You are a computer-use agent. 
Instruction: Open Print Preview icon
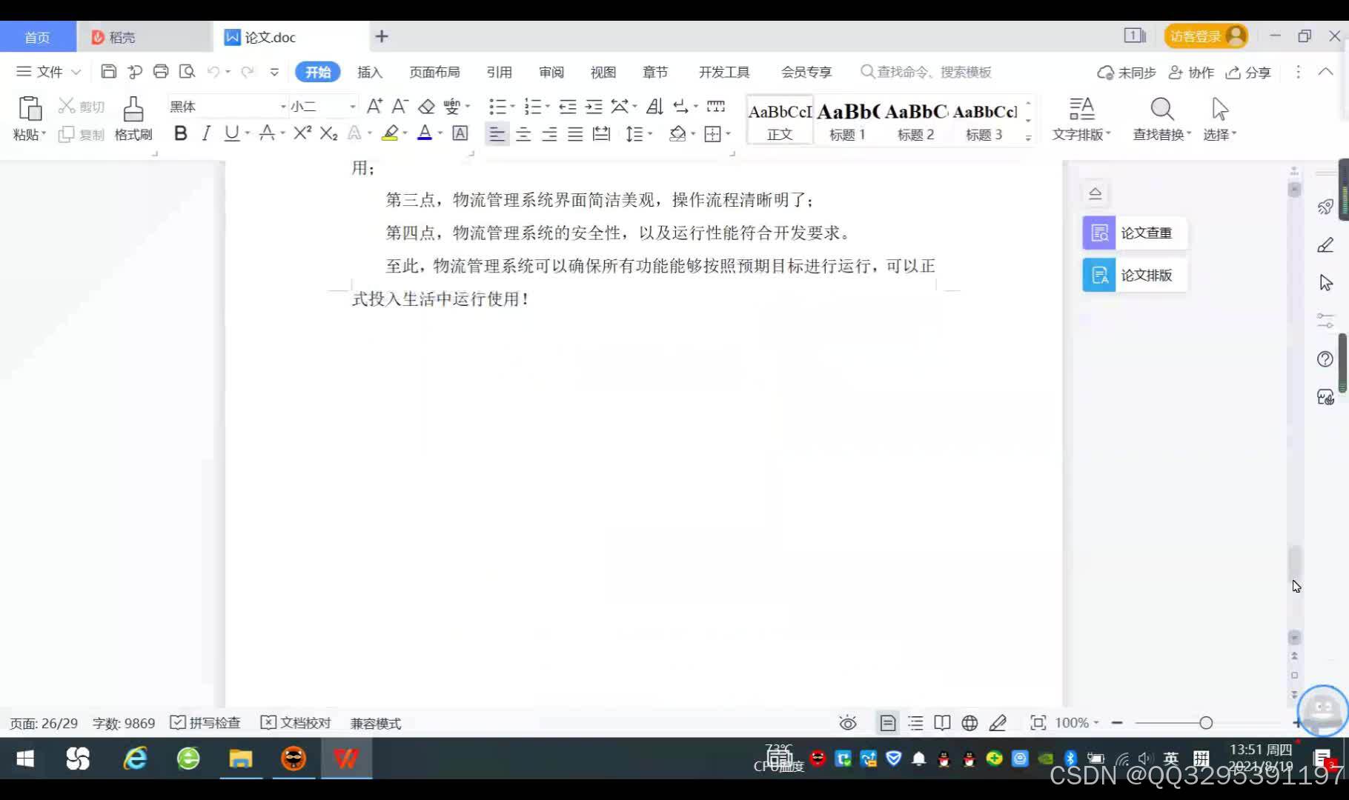coord(188,72)
